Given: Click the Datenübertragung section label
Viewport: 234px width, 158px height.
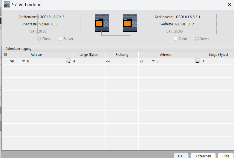Looking at the screenshot, I should pos(18,49).
